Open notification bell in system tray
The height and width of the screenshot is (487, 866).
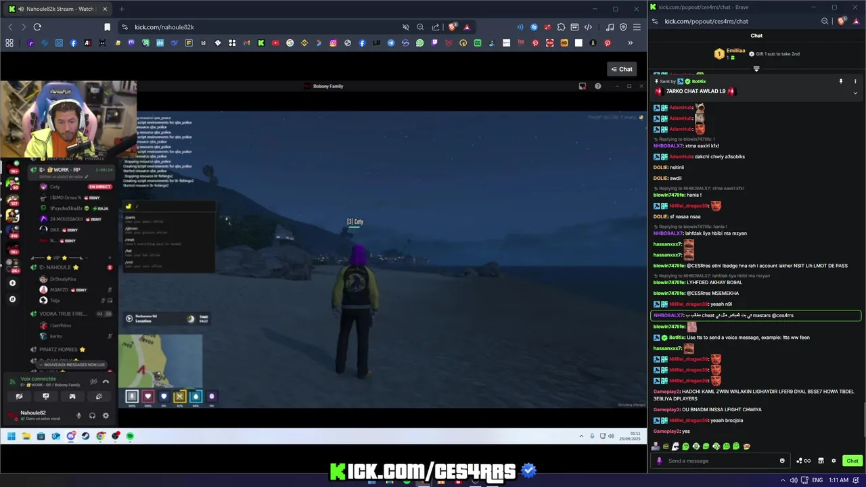point(857,480)
